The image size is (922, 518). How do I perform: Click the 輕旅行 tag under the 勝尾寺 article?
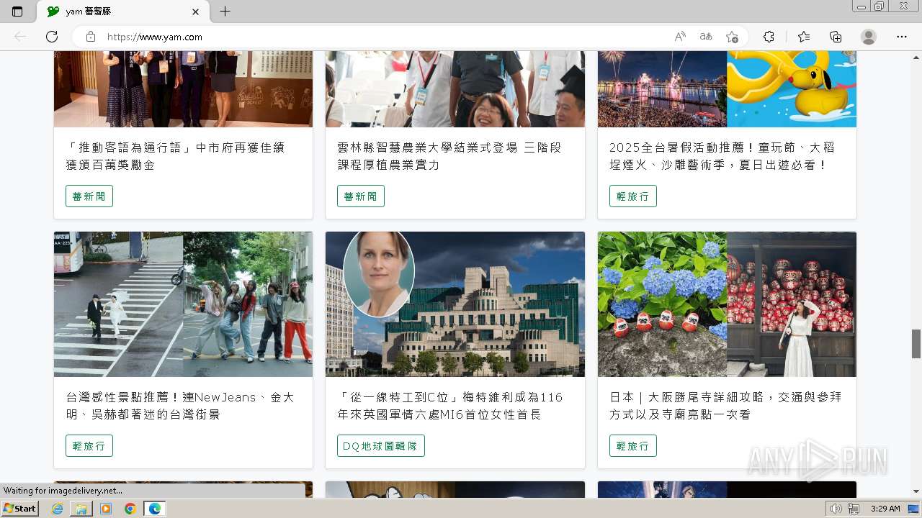(633, 446)
